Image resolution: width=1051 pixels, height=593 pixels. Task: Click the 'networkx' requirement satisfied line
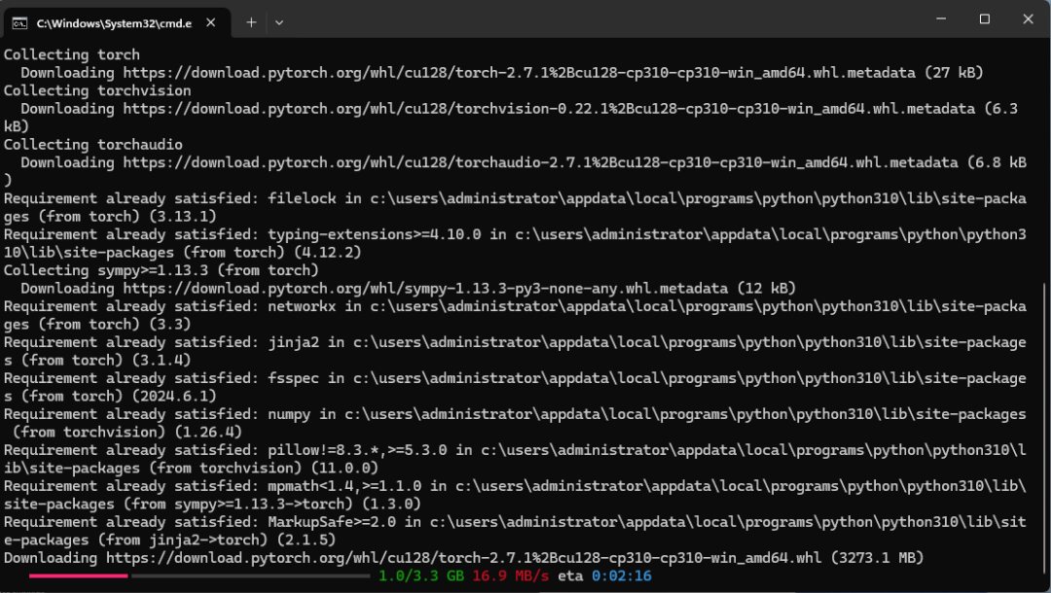(515, 315)
